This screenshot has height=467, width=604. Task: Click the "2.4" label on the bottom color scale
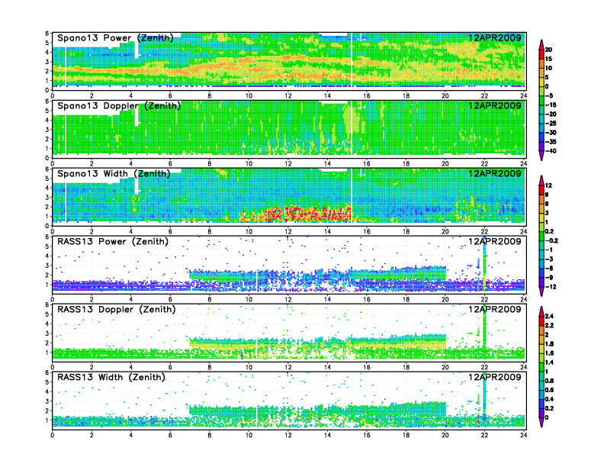550,316
